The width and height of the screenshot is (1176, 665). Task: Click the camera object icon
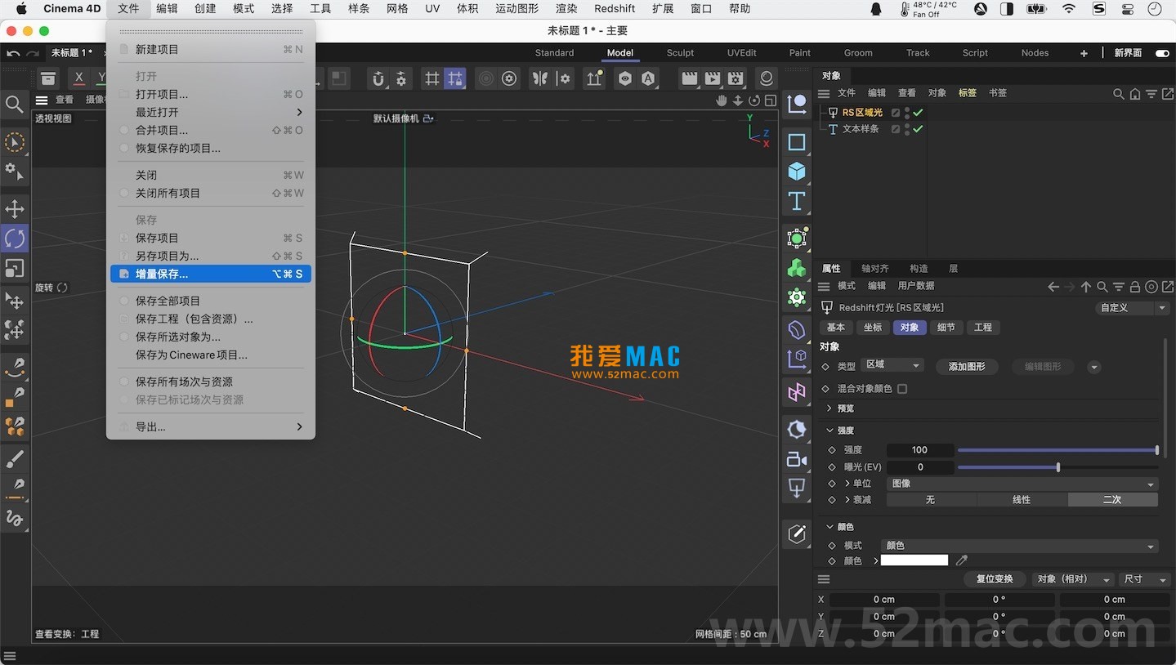pyautogui.click(x=797, y=459)
